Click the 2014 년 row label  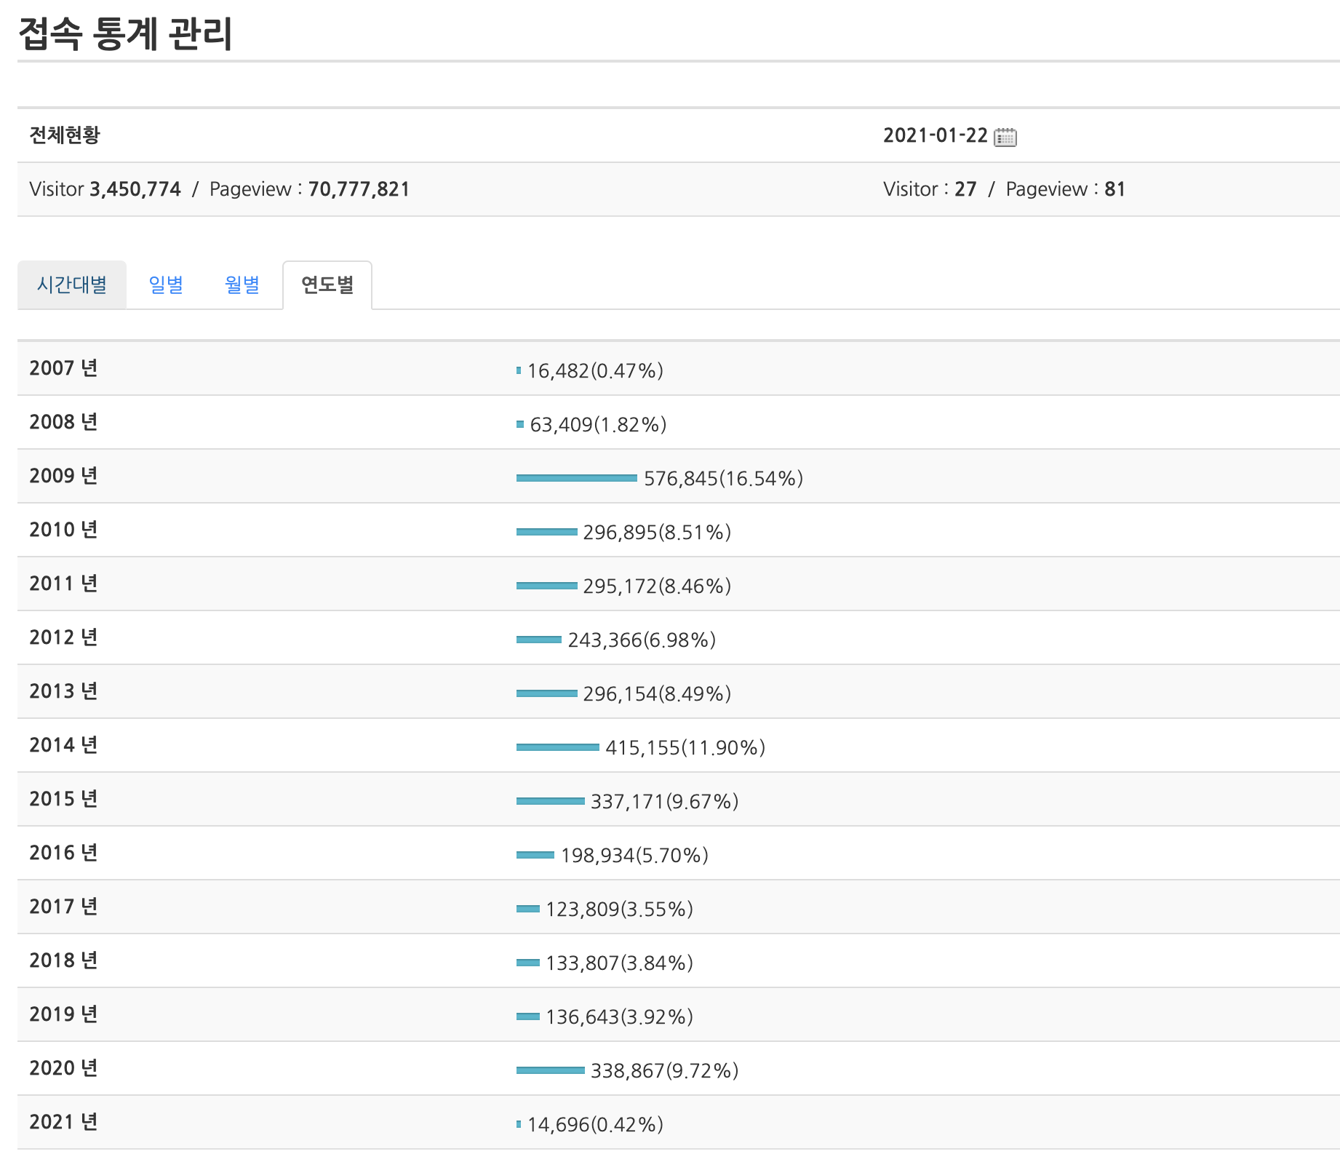63,745
